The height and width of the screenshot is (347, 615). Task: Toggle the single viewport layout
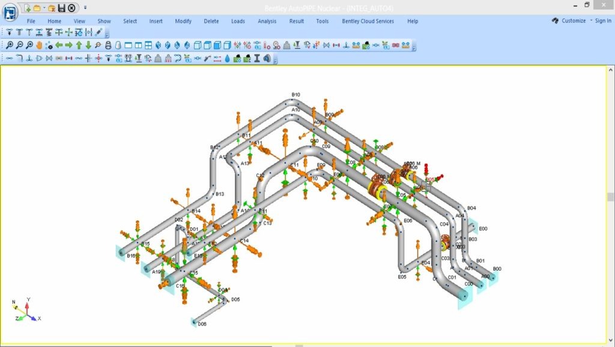pyautogui.click(x=128, y=45)
